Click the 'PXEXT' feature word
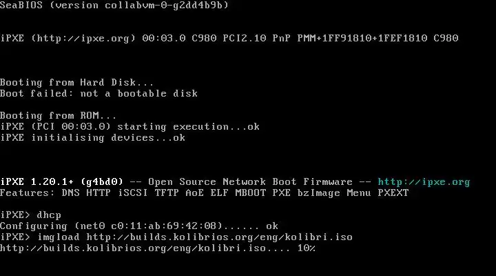The image size is (496, 276). point(393,193)
